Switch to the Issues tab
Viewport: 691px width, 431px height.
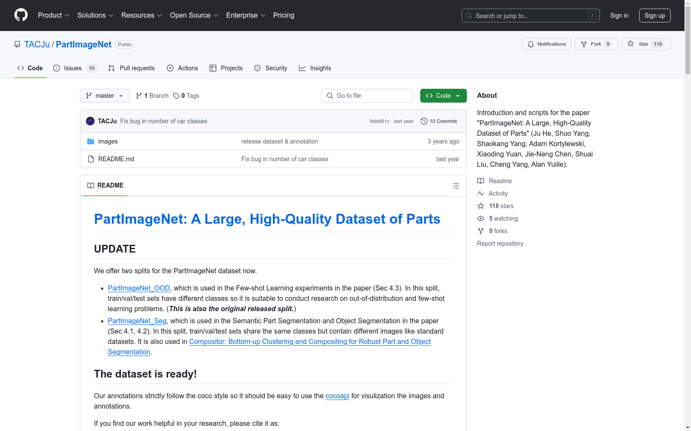75,68
